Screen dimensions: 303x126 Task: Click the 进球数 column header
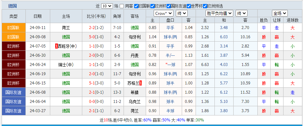point(292,20)
